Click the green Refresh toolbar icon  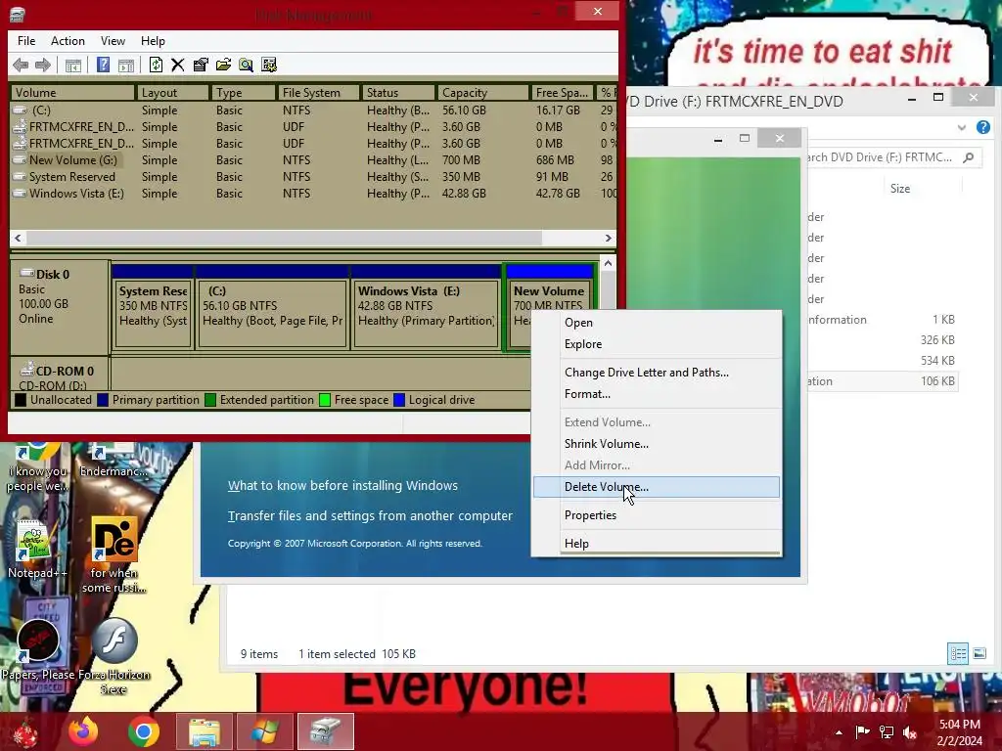[x=156, y=65]
